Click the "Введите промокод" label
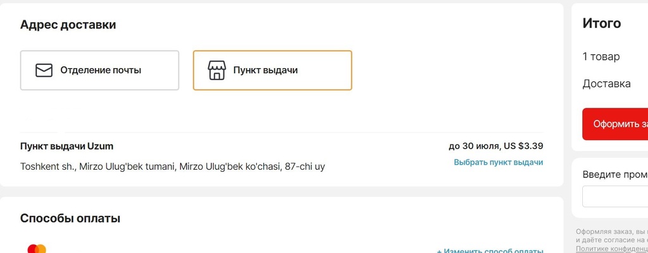 [x=614, y=174]
